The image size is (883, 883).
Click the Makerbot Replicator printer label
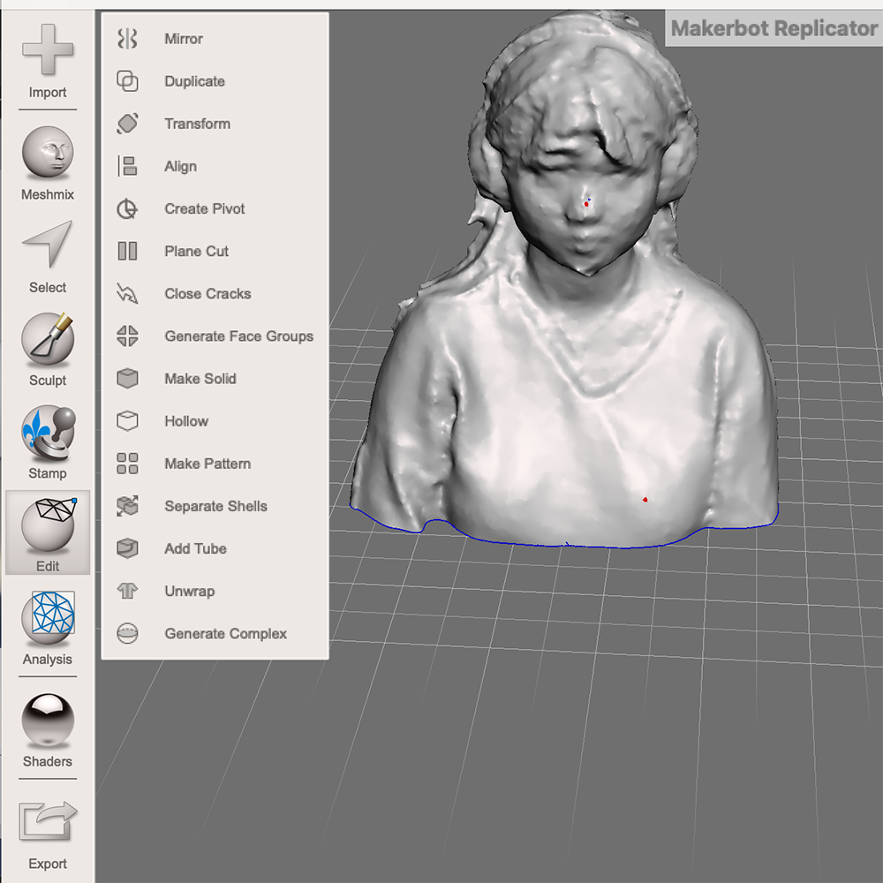(x=773, y=28)
